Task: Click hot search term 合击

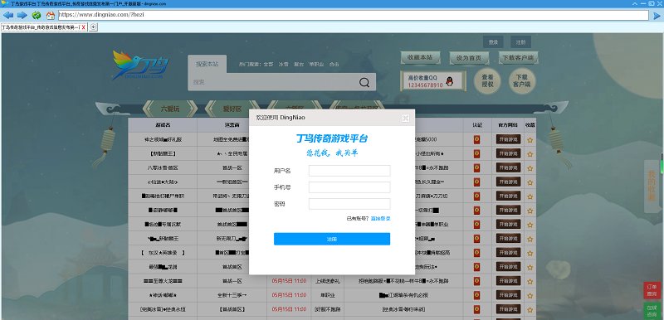Action: pyautogui.click(x=334, y=65)
